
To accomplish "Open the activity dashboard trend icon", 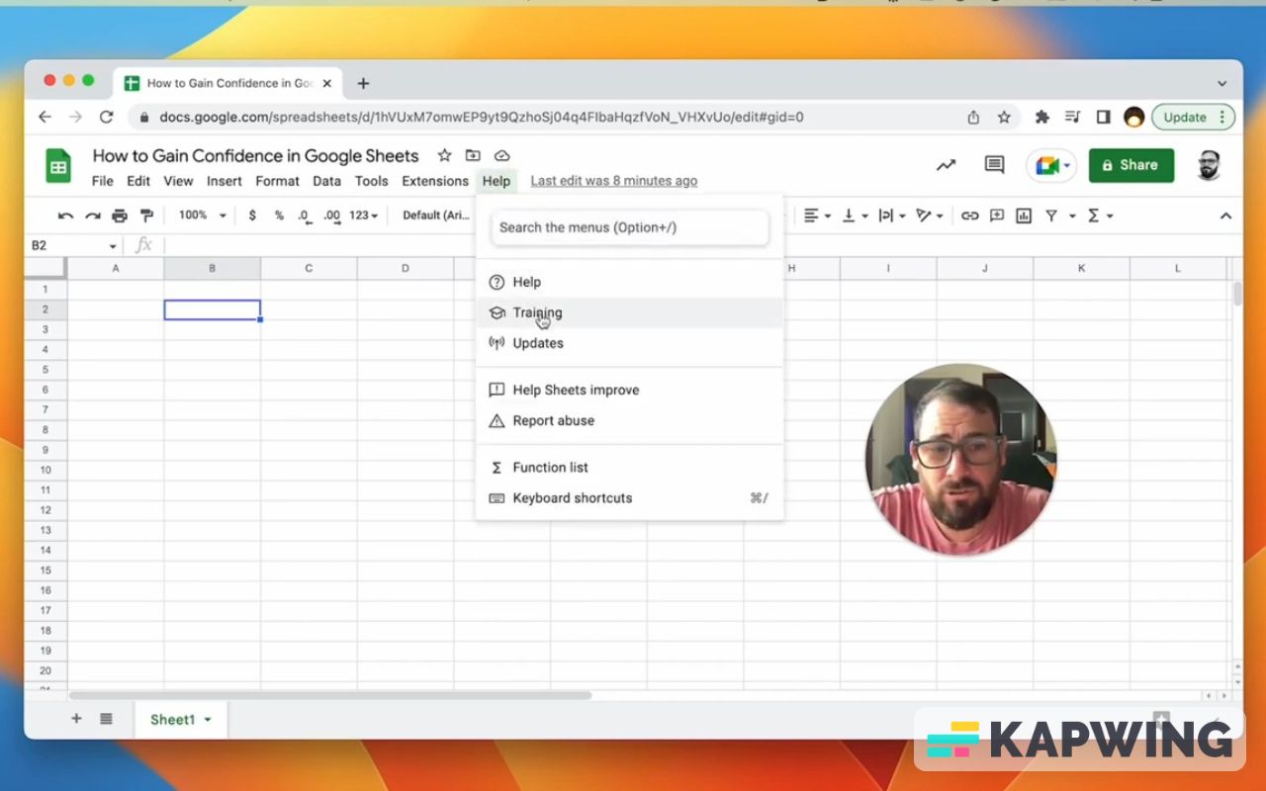I will tap(947, 165).
